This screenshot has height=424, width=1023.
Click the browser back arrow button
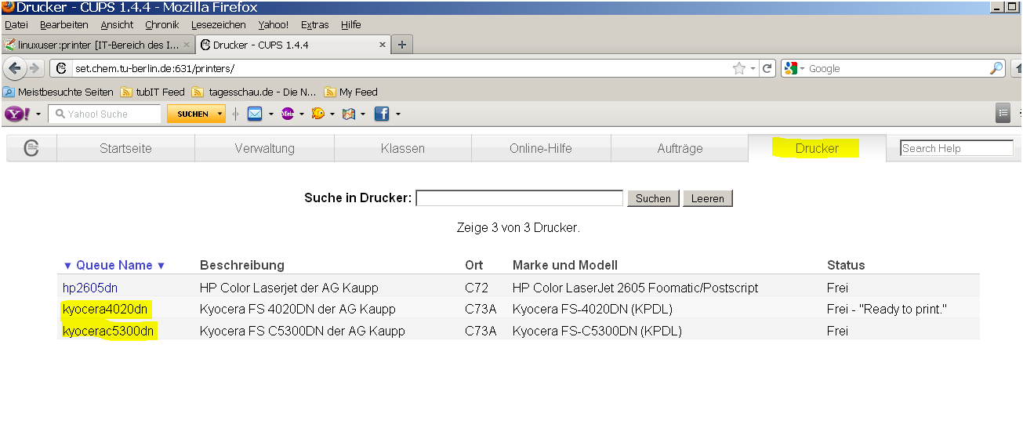coord(14,68)
